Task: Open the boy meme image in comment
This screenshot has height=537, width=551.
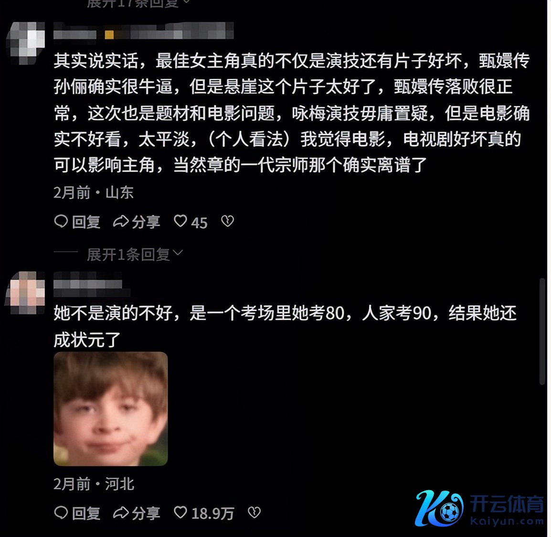Action: click(110, 408)
